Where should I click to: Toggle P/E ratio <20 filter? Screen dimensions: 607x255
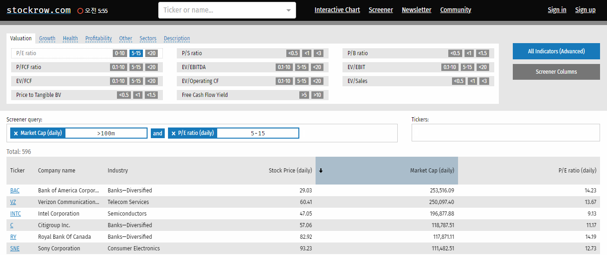151,53
